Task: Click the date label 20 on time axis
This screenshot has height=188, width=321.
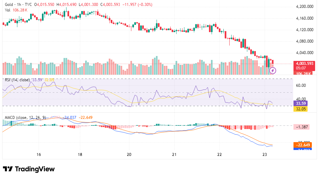Action: pyautogui.click(x=129, y=154)
